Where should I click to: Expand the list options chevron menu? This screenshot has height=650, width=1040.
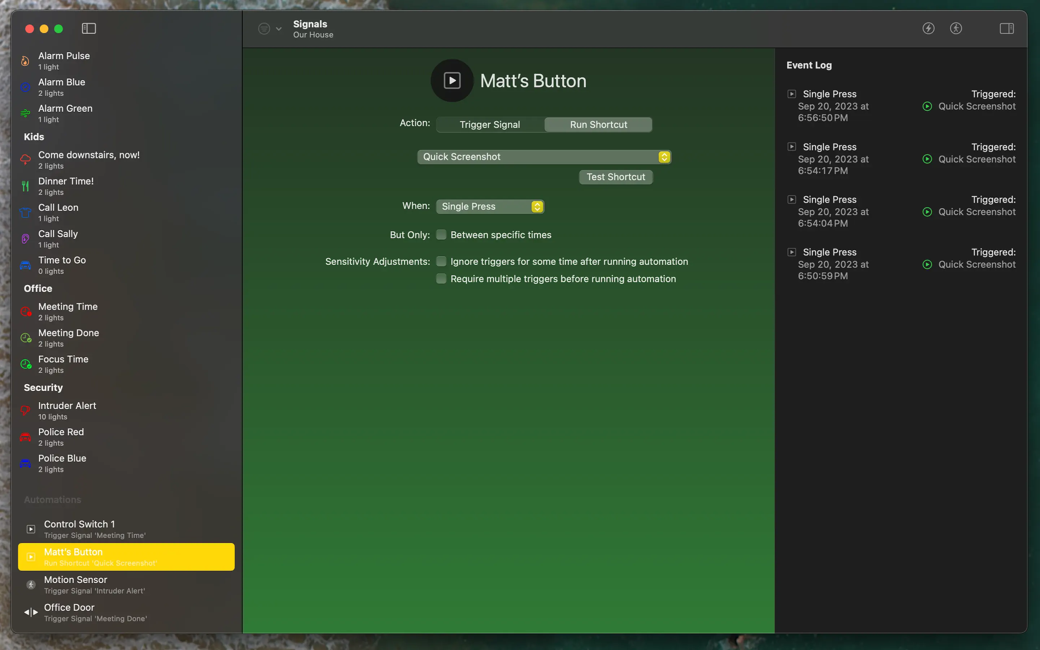click(x=278, y=29)
